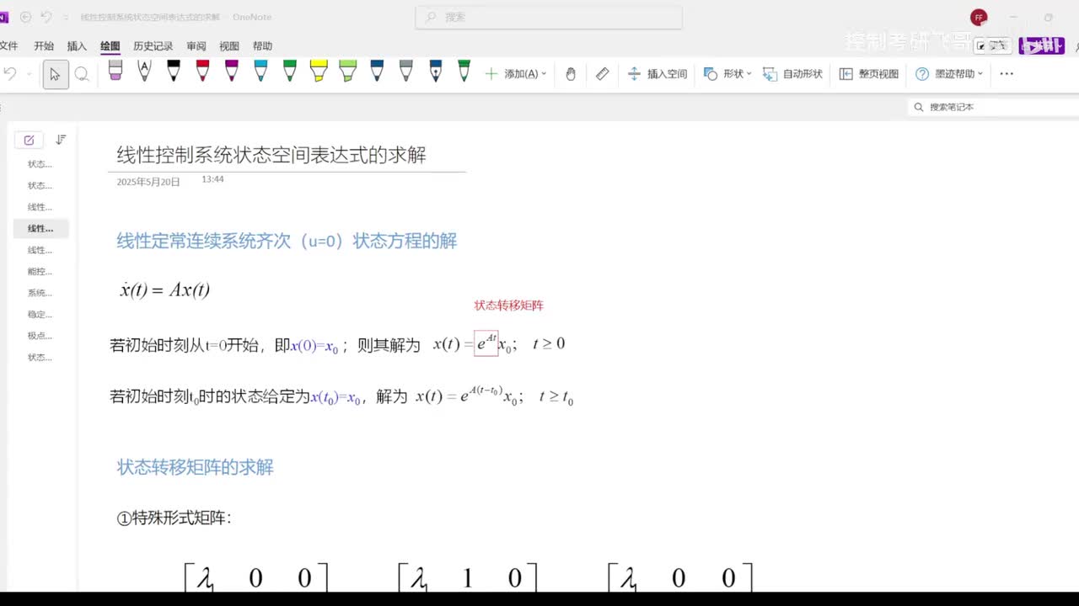Viewport: 1079px width, 606px height.
Task: Pick the light blue pen
Action: click(260, 72)
